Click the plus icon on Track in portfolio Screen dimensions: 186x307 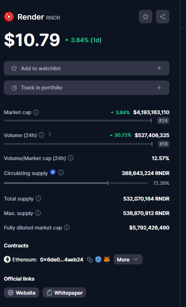coord(159,88)
